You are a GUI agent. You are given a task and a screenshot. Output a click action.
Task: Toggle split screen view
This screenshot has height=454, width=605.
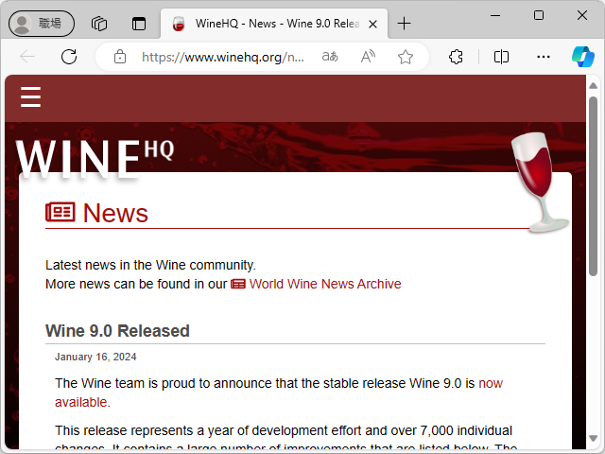click(x=501, y=57)
